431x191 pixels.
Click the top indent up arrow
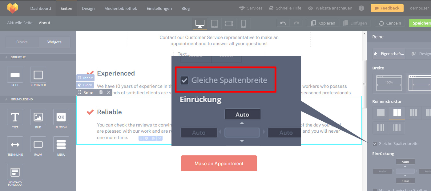[x=405, y=166]
